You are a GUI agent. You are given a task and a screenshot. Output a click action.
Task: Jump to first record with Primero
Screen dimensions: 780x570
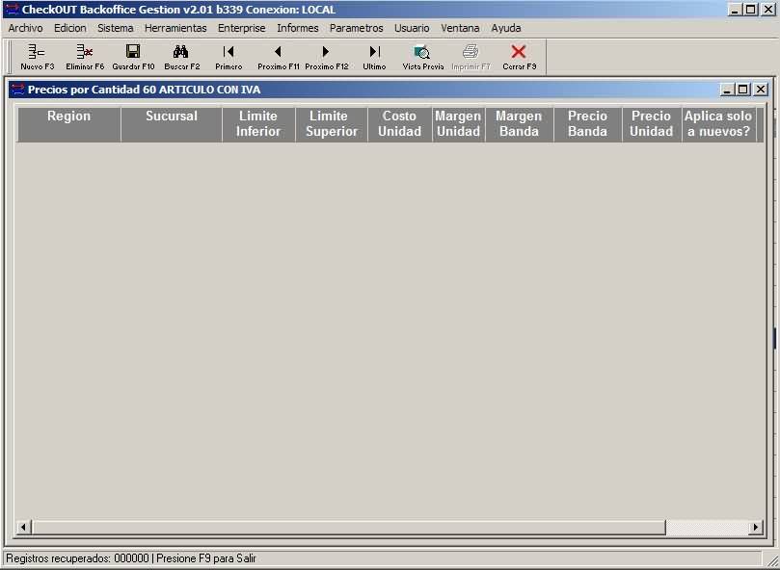click(229, 52)
